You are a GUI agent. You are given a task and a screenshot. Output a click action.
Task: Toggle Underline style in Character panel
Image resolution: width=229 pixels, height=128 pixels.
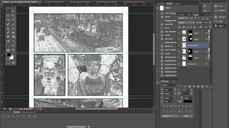(x=187, y=106)
